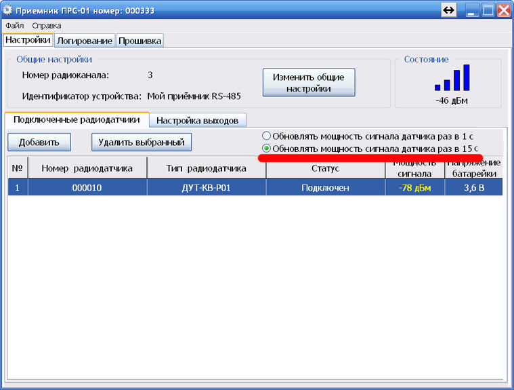This screenshot has width=514, height=390.
Task: Click the Изменить общие настройки button
Action: 308,82
